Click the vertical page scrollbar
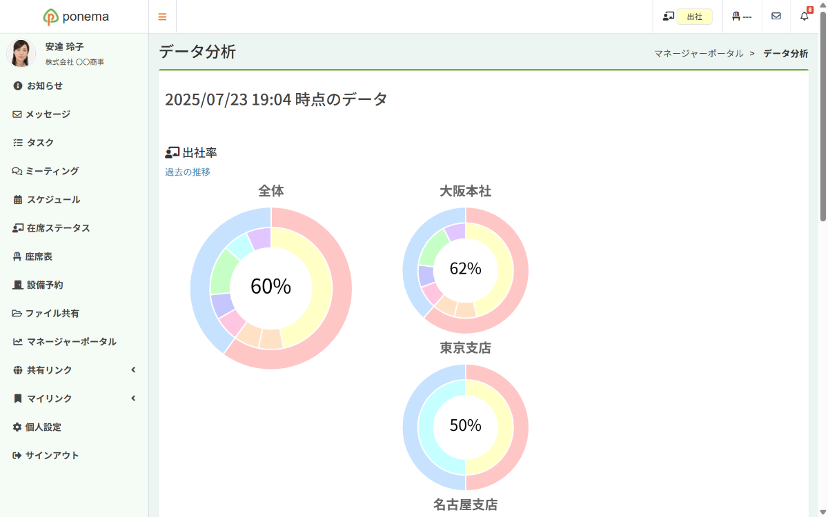This screenshot has height=517, width=828. pos(822,117)
